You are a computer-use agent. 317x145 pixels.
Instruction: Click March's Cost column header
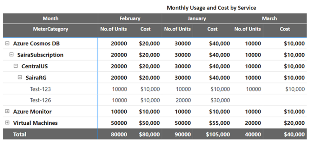coord(285,29)
